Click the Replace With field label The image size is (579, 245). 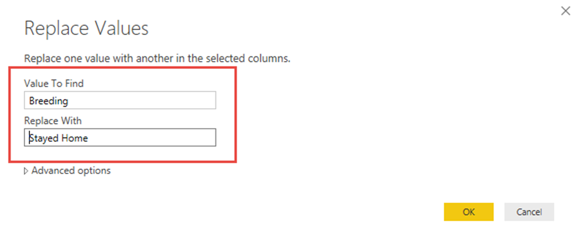tap(53, 121)
